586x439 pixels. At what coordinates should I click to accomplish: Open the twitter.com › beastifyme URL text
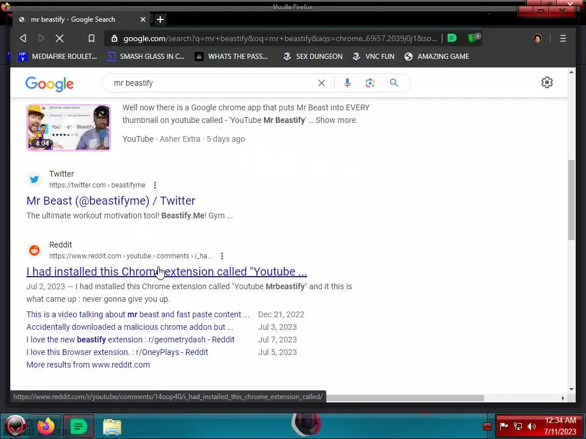pos(97,185)
